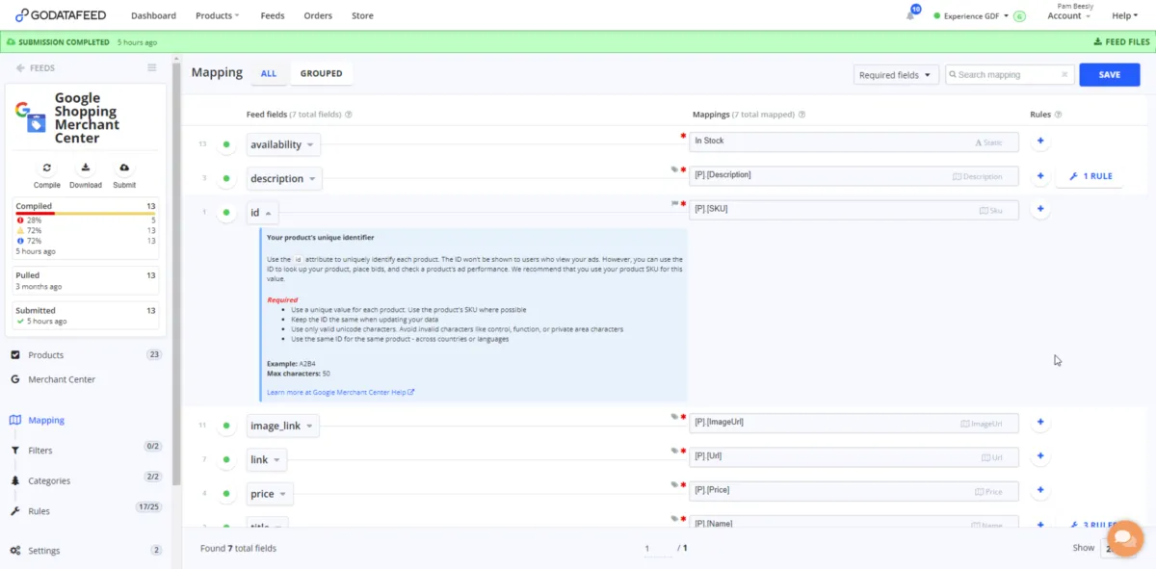Open the price field dropdown
The image size is (1156, 569).
269,494
